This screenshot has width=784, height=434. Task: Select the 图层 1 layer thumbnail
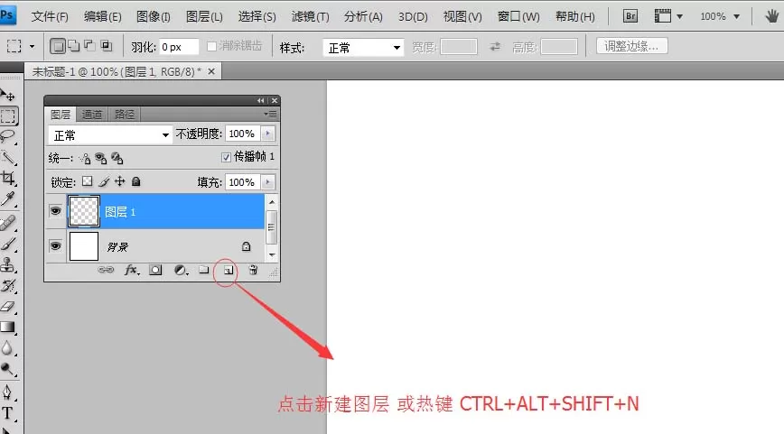[x=83, y=211]
